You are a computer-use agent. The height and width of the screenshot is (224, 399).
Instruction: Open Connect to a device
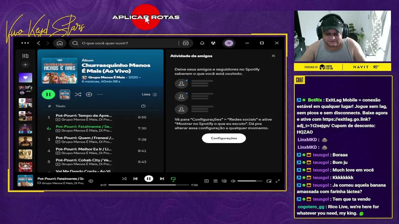point(224,181)
